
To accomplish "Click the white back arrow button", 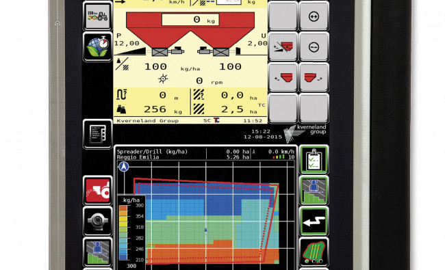I will [x=314, y=221].
